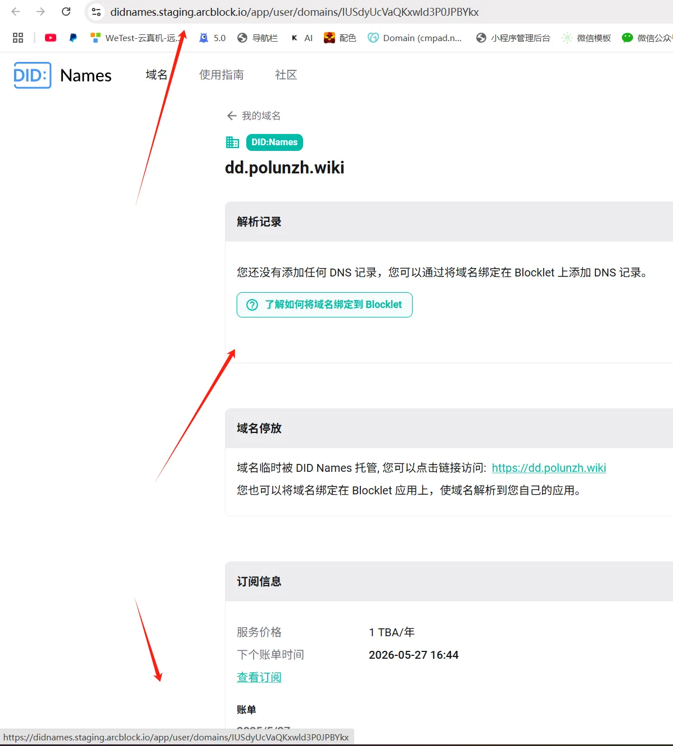This screenshot has width=673, height=746.
Task: Select the 1 TBA/年 price value
Action: [x=392, y=632]
